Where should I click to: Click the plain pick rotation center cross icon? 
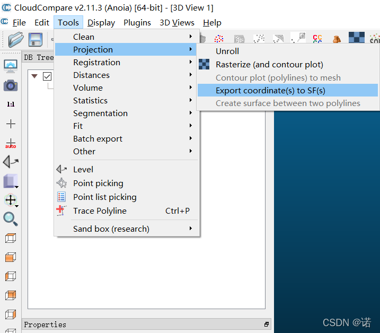11,124
